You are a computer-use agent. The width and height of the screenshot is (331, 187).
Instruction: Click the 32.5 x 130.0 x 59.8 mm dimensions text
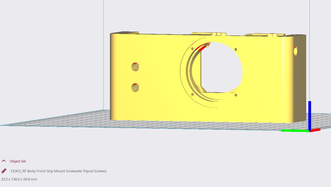(19, 179)
